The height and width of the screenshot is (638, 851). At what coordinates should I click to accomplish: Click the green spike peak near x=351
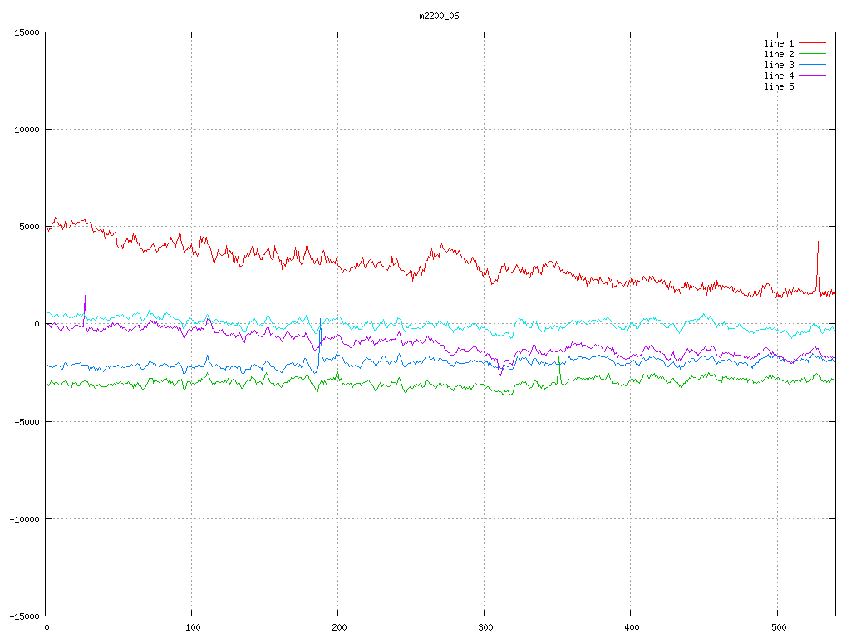point(558,357)
